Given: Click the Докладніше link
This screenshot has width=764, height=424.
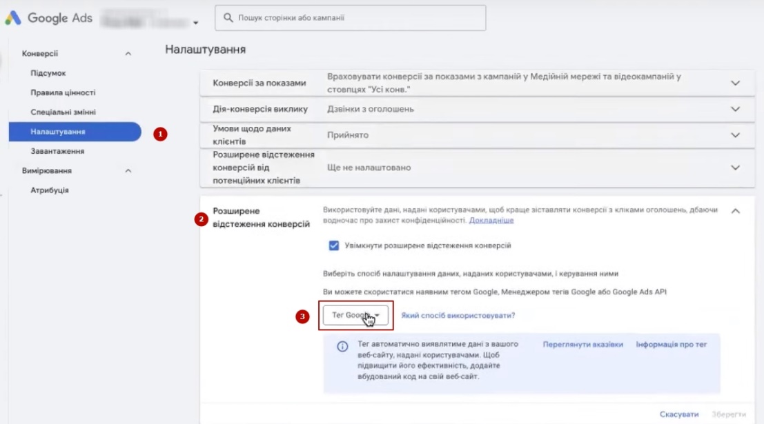Looking at the screenshot, I should point(491,221).
